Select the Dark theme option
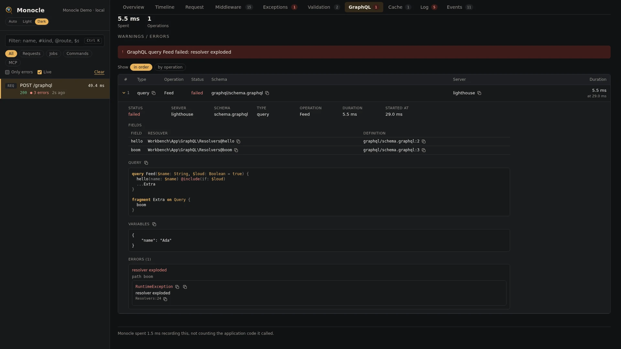The image size is (621, 349). (x=42, y=22)
